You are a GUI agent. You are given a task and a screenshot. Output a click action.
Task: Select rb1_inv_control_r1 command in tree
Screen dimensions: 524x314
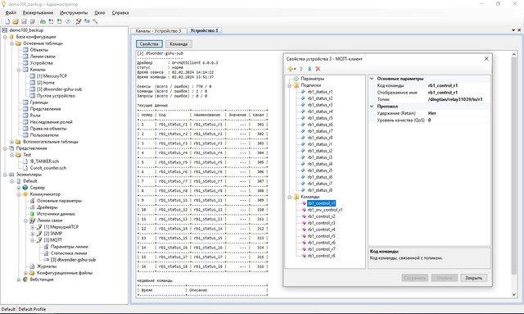tap(325, 210)
